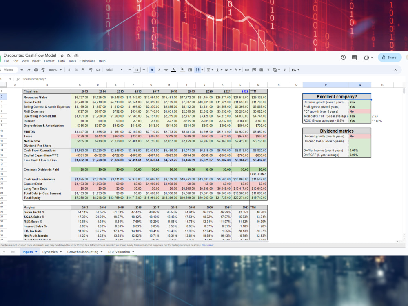The height and width of the screenshot is (306, 408).
Task: Open text rotation dropdown
Action: 237,70
